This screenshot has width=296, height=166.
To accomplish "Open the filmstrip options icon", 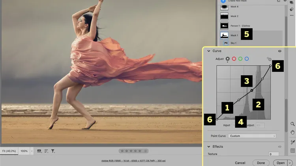I will point(39,151).
